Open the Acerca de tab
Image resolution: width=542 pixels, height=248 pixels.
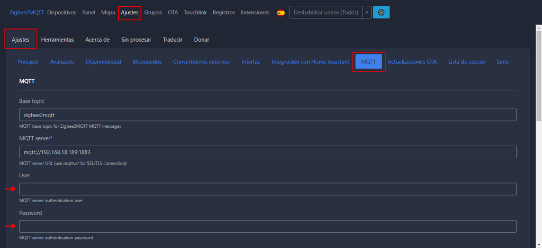coord(97,40)
